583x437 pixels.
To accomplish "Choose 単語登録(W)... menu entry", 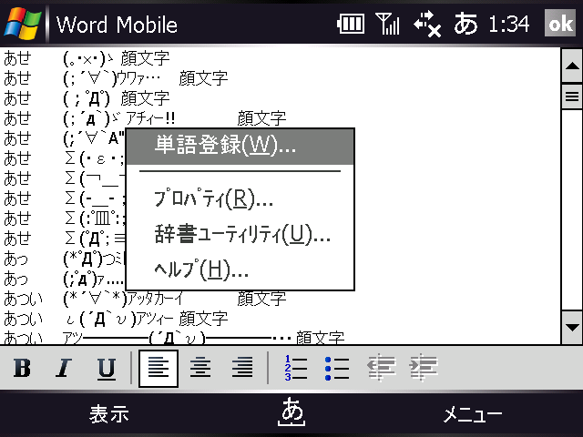I will click(x=240, y=146).
